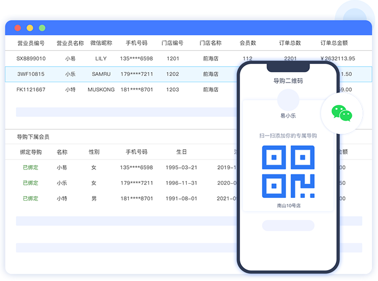Click phone number 179****7211 in member list
Image resolution: width=378 pixels, height=281 pixels.
click(136, 183)
